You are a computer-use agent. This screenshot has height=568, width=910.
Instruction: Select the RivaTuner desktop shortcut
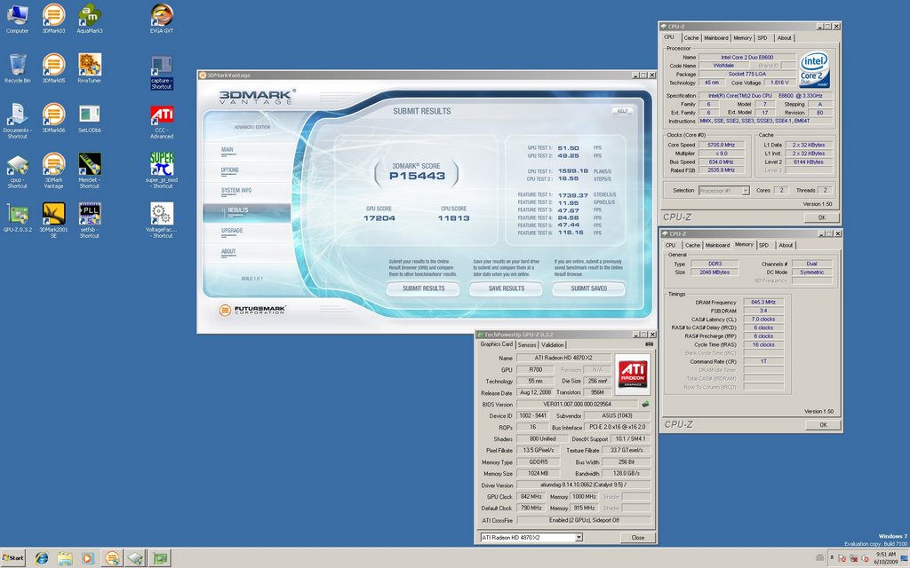90,67
